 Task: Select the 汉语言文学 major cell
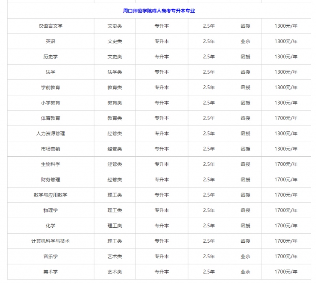tap(51, 26)
